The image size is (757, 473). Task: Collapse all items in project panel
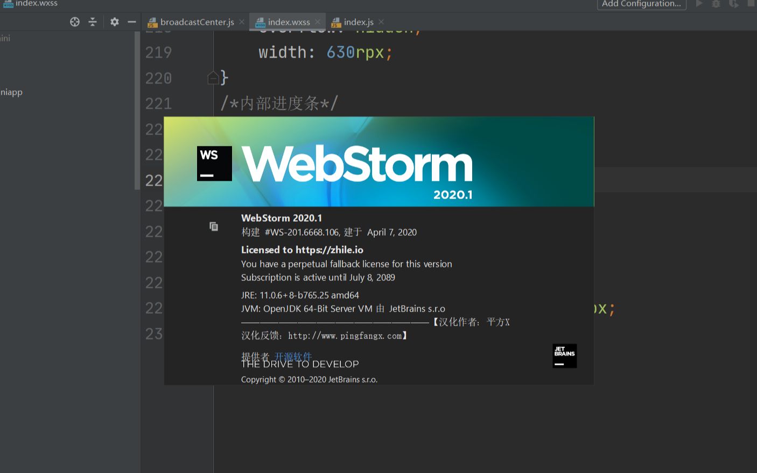(93, 22)
